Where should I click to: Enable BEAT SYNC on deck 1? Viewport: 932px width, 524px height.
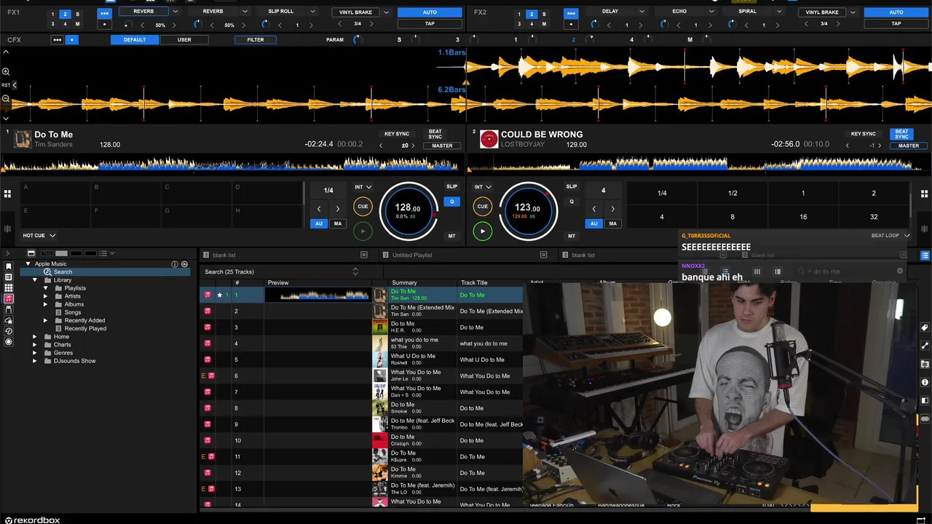tap(435, 134)
